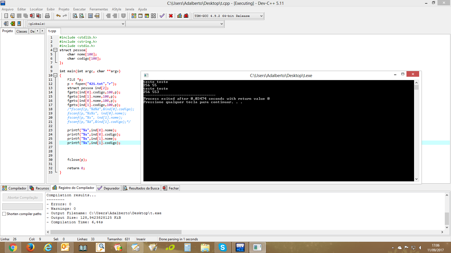
Task: Click the Profile Analysis chart icon
Action: [180, 16]
